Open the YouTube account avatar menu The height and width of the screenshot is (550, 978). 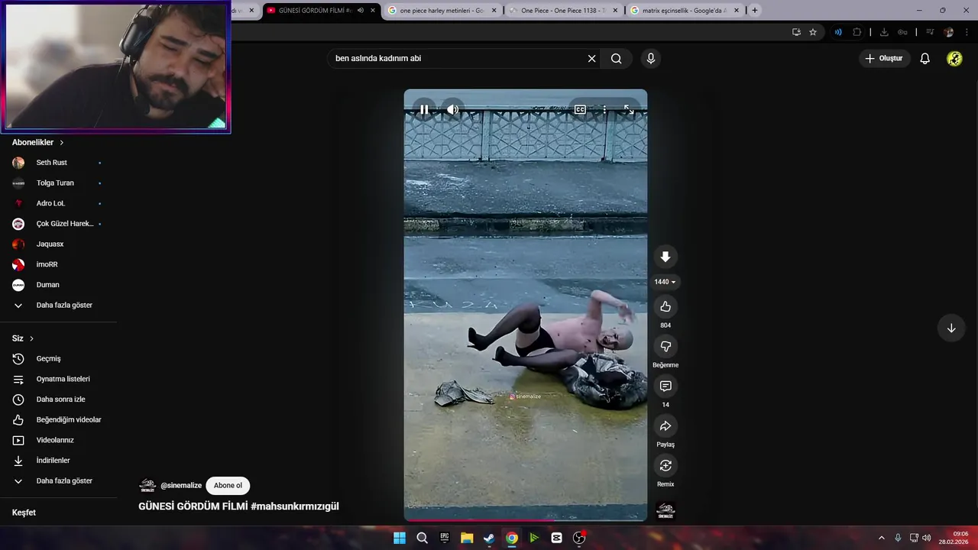[954, 59]
